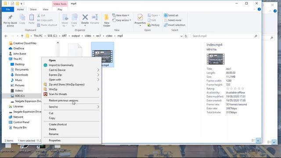
Task: Switch to the View ribbon tab
Action: click(46, 9)
